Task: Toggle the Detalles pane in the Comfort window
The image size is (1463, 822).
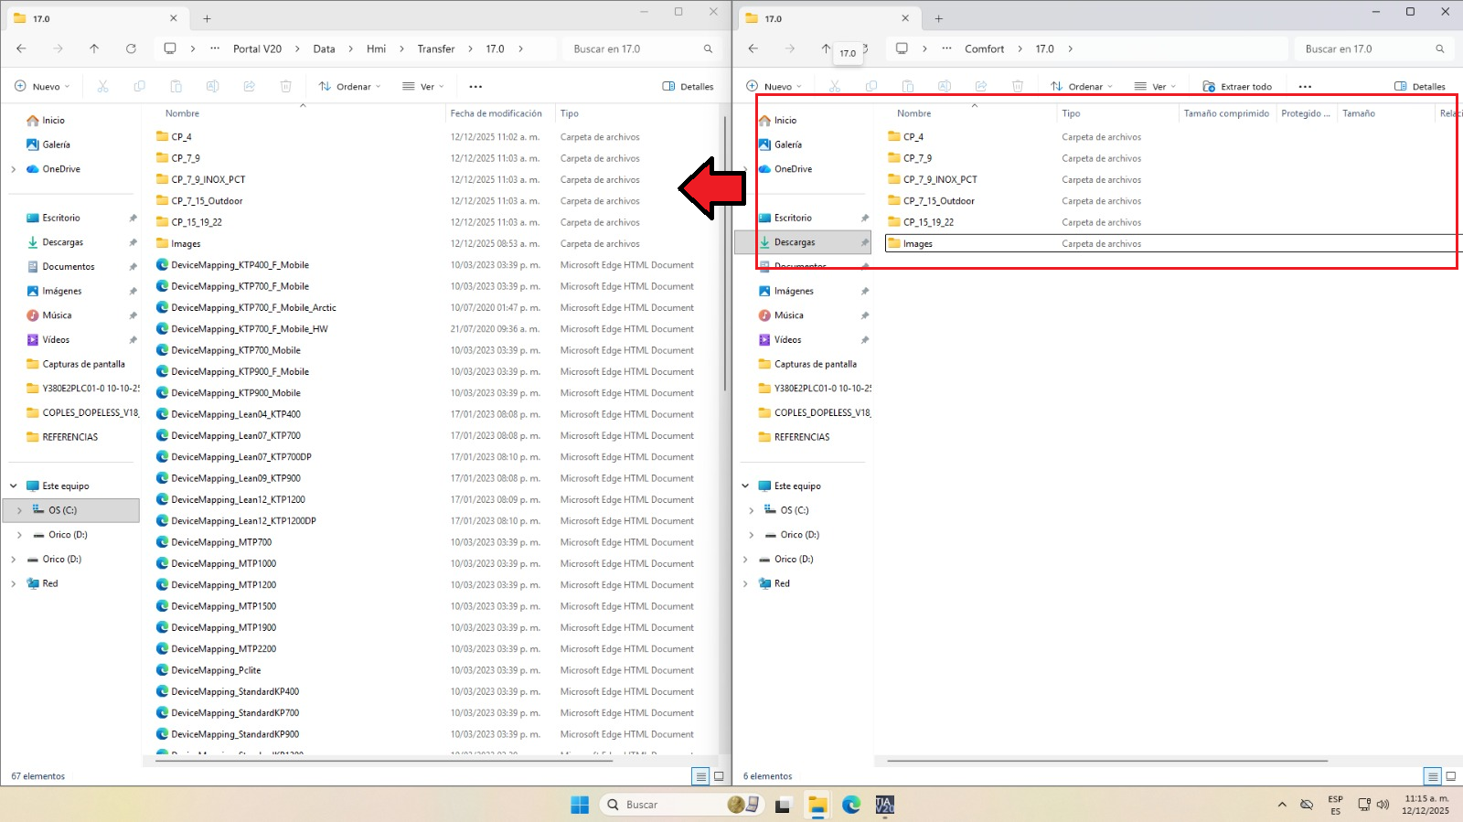Action: point(1420,86)
